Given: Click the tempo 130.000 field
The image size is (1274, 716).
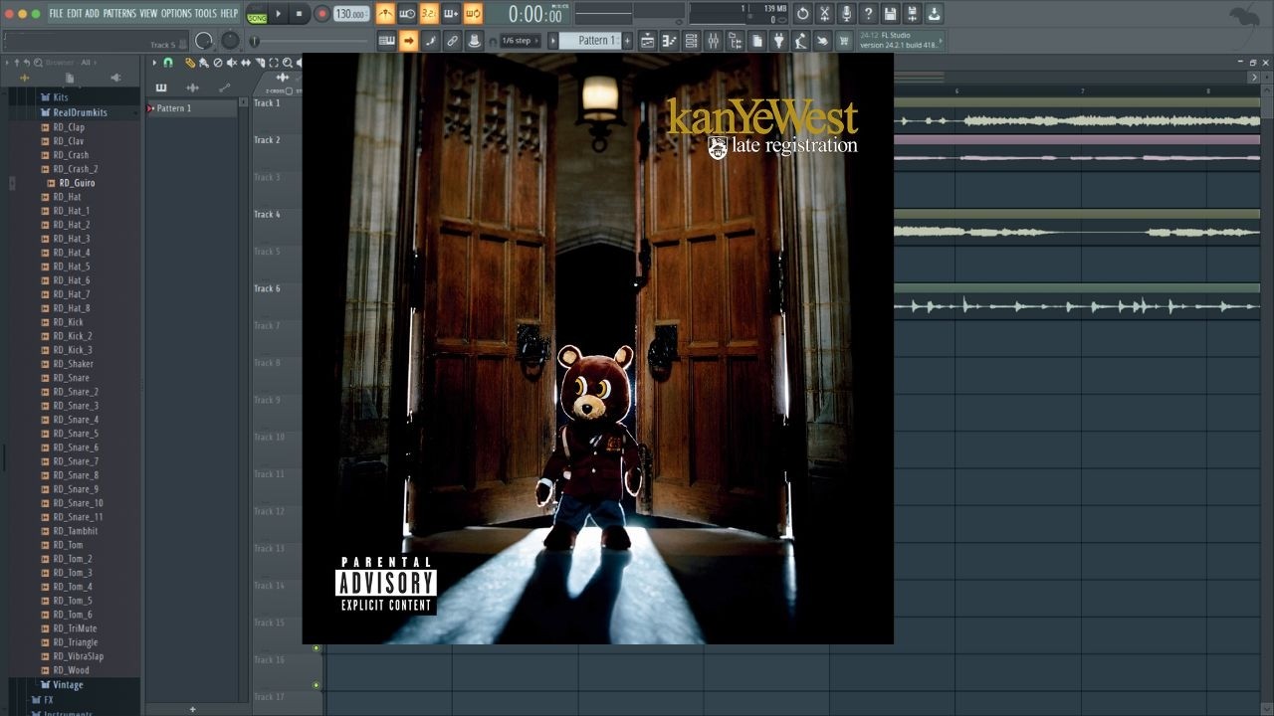Looking at the screenshot, I should coord(350,13).
